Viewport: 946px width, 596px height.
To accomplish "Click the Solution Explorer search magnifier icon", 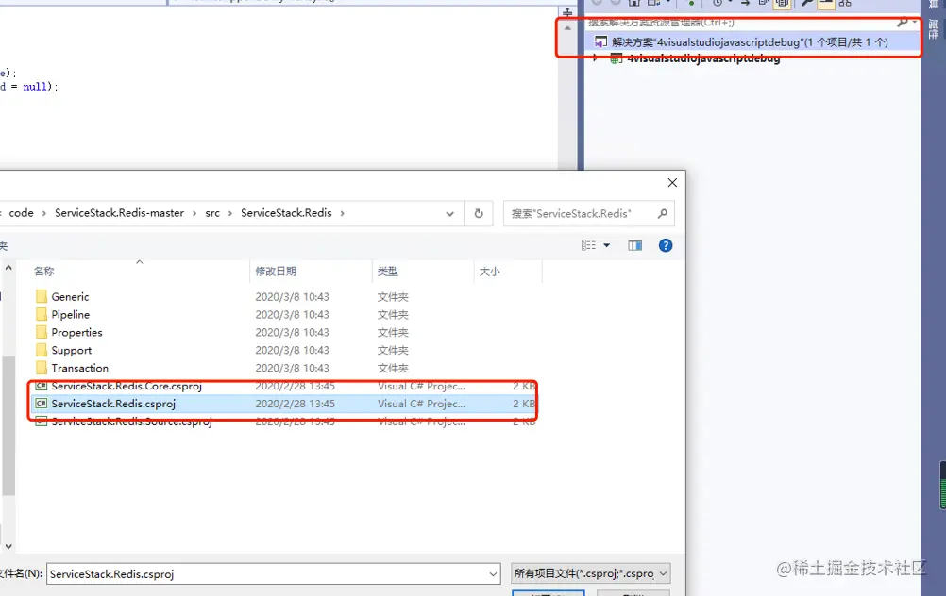I will click(x=902, y=23).
